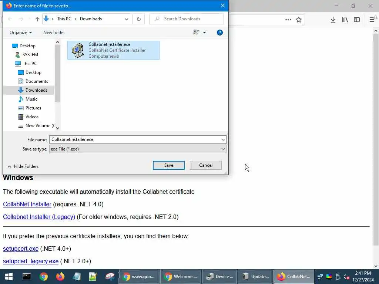The height and width of the screenshot is (284, 379).
Task: Open Firefox hamburger menu
Action: (x=372, y=20)
